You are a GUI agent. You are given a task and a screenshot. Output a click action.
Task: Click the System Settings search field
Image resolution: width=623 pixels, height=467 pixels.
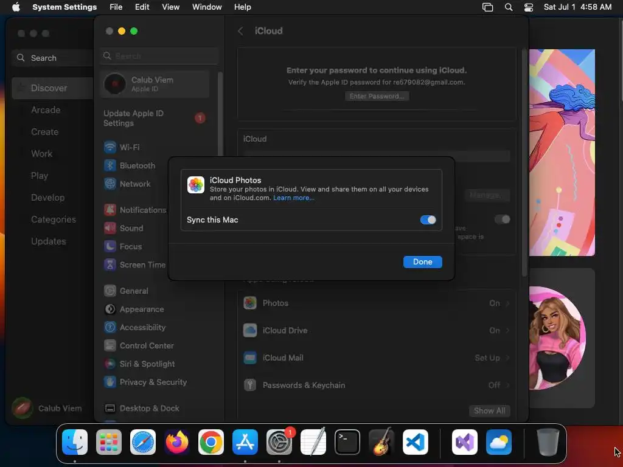click(x=160, y=56)
